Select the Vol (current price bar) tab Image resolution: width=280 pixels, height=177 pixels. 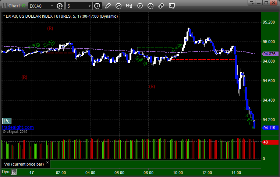[x=24, y=164]
